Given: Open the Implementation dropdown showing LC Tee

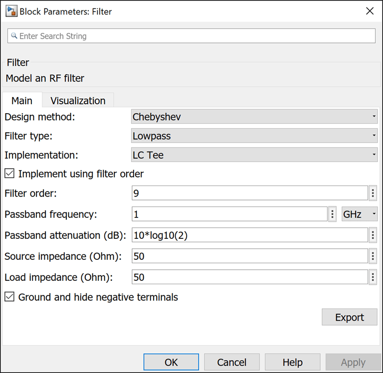Looking at the screenshot, I should point(254,155).
